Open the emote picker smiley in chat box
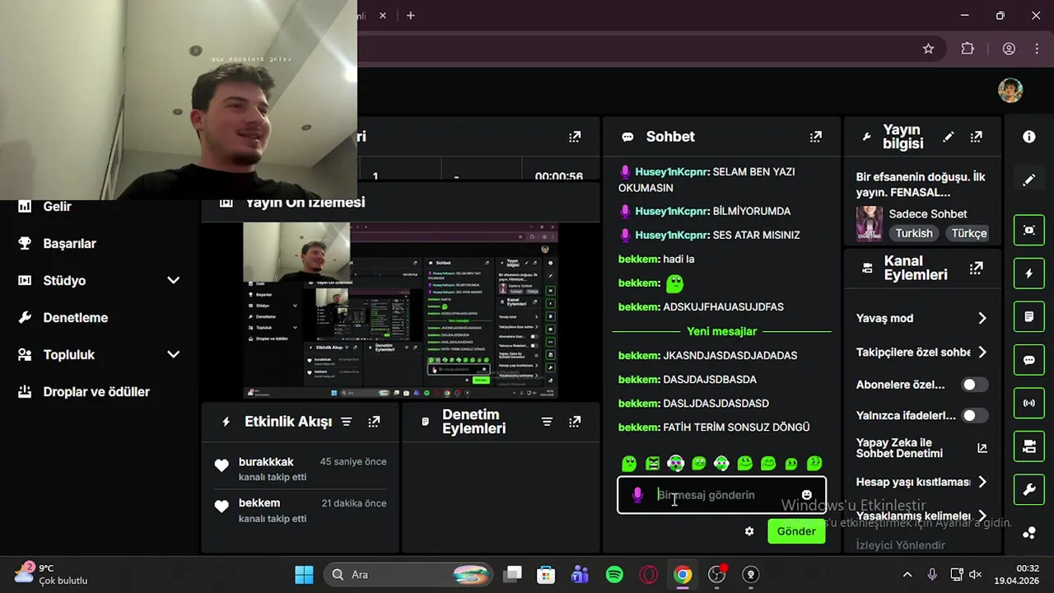 point(806,495)
